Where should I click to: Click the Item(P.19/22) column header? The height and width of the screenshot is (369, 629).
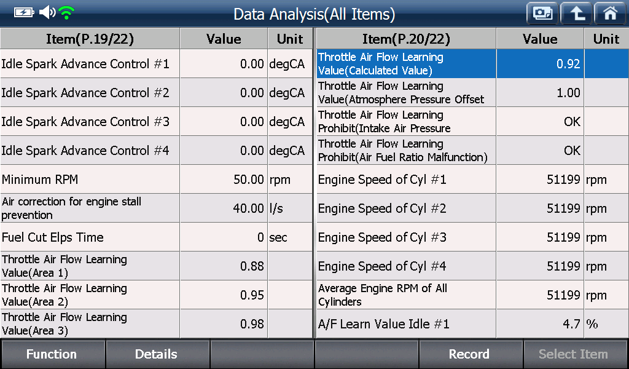click(x=90, y=39)
